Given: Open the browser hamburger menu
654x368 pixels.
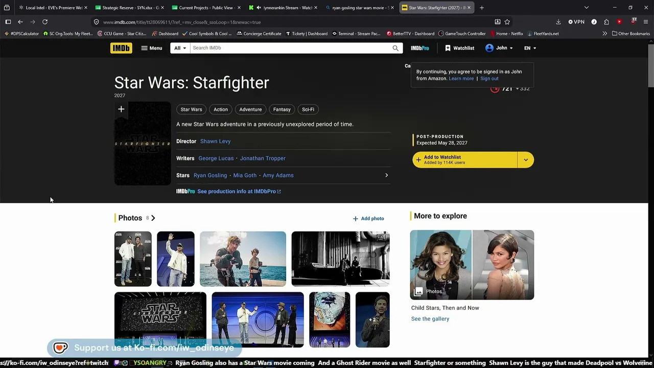Looking at the screenshot, I should [x=646, y=22].
